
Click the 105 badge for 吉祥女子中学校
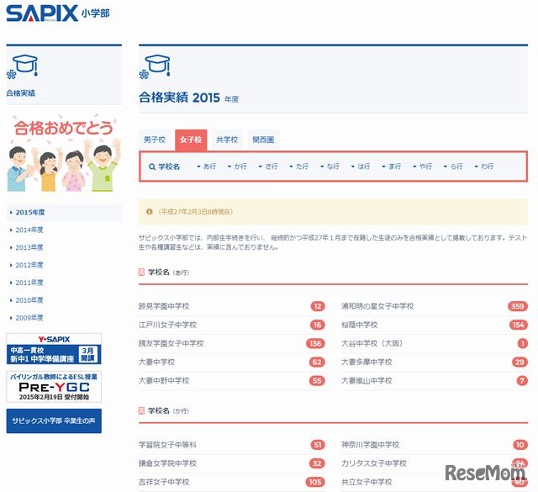coord(315,482)
